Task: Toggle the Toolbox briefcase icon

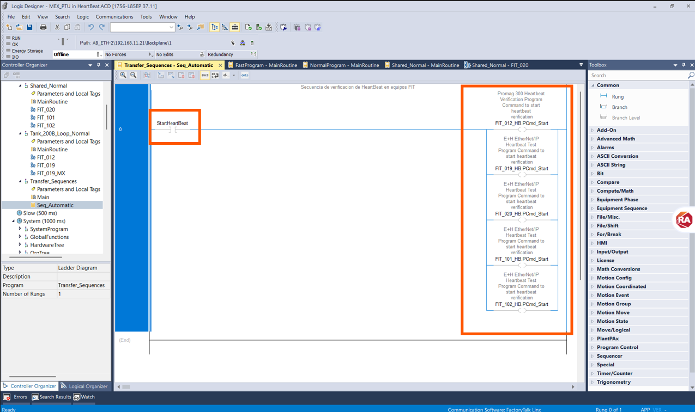Action: pyautogui.click(x=235, y=27)
